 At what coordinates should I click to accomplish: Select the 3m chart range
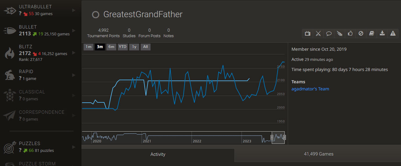(100, 47)
